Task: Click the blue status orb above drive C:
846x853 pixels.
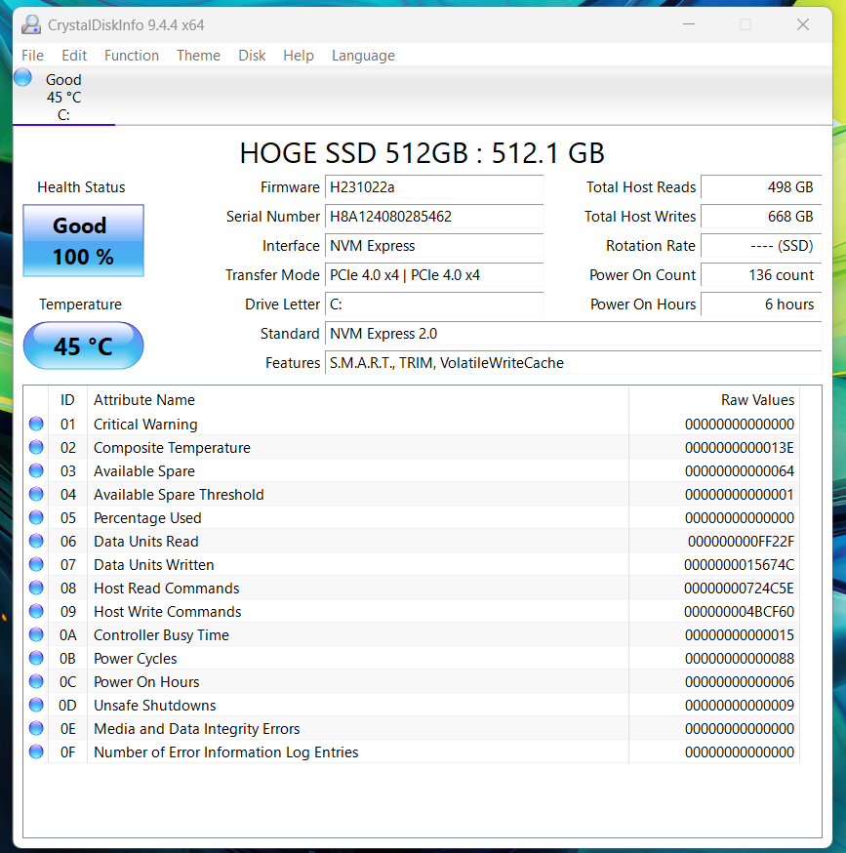Action: 22,77
